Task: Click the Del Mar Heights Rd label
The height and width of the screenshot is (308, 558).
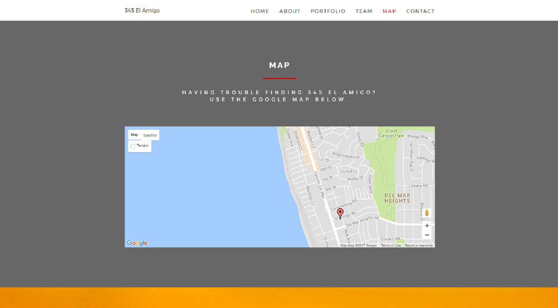Action: click(x=362, y=222)
